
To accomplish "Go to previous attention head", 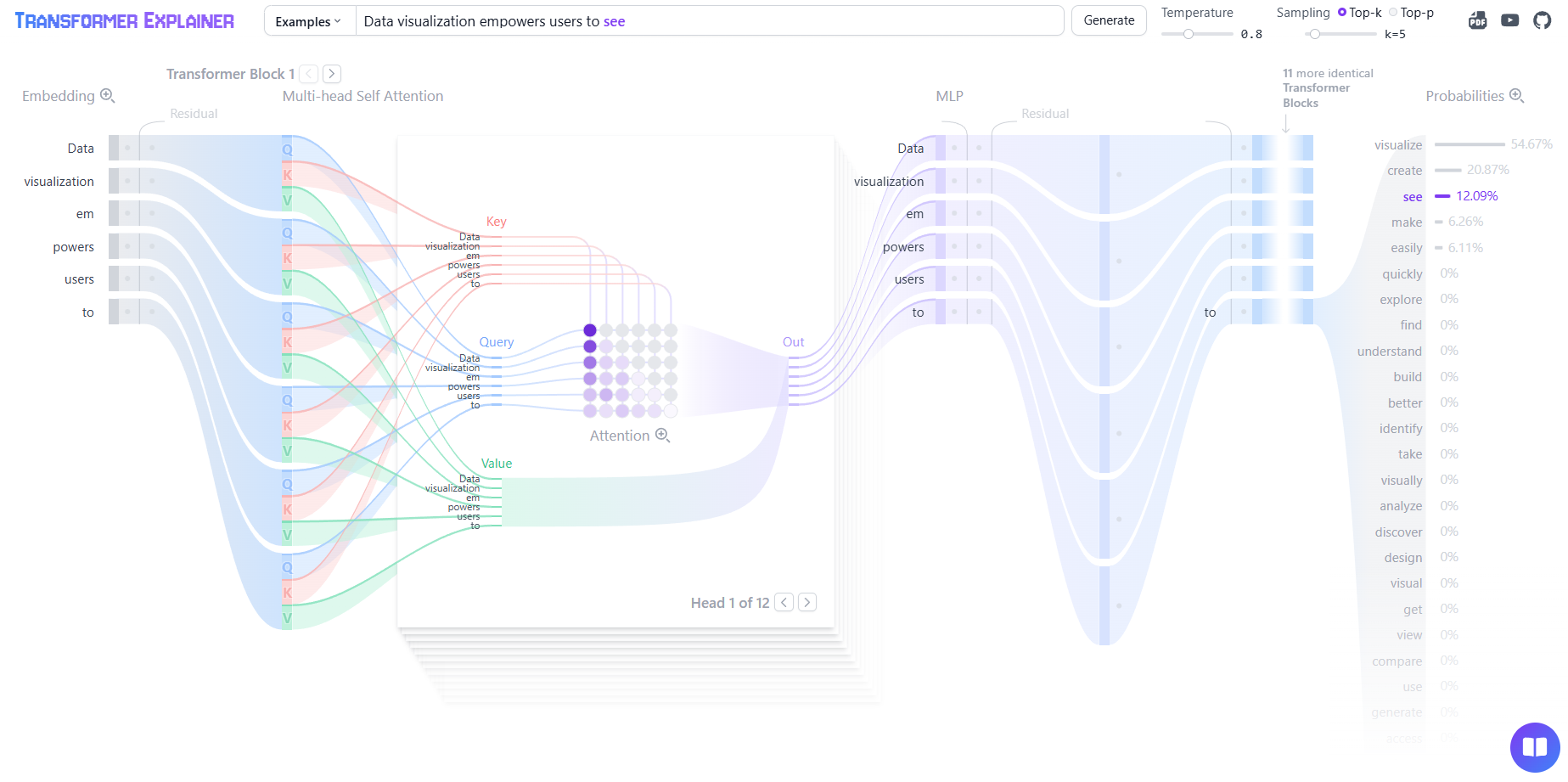I will (x=784, y=602).
